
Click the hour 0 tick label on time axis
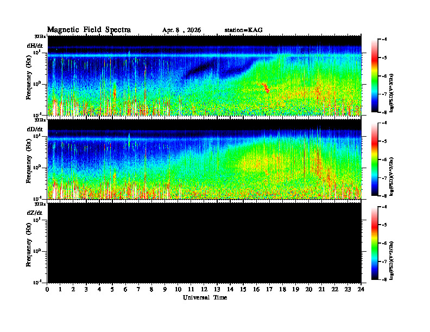coord(47,290)
